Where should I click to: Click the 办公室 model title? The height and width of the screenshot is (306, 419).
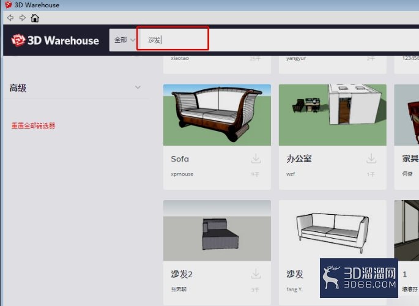click(x=299, y=159)
